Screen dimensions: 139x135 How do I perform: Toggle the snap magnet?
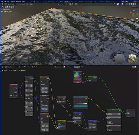(70, 4)
